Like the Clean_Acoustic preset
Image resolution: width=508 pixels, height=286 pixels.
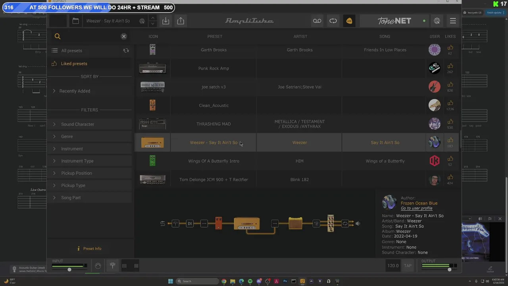[x=450, y=103]
